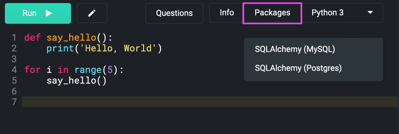Click the 'for' keyword on line 4
Screen dimensions: 399x134
click(33, 70)
